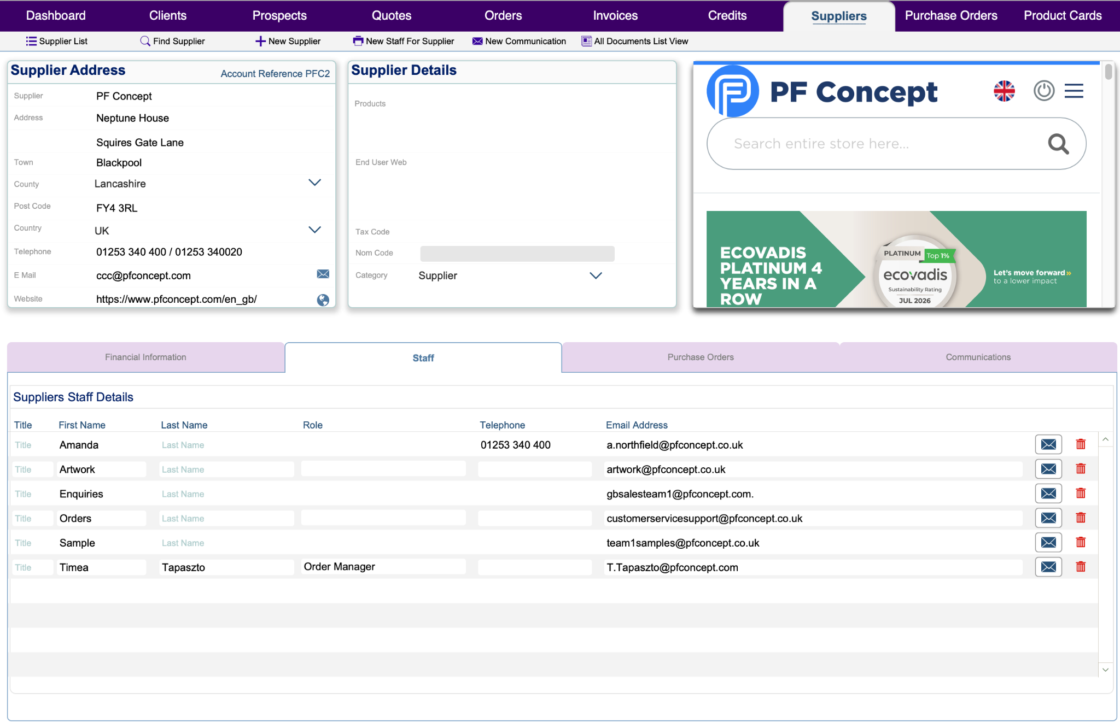Screen dimensions: 1120x722
Task: Click New Staff For Supplier printer icon
Action: tap(358, 41)
